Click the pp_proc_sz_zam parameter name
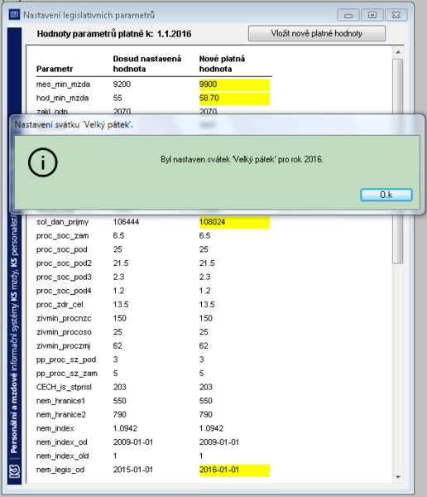 pyautogui.click(x=67, y=374)
